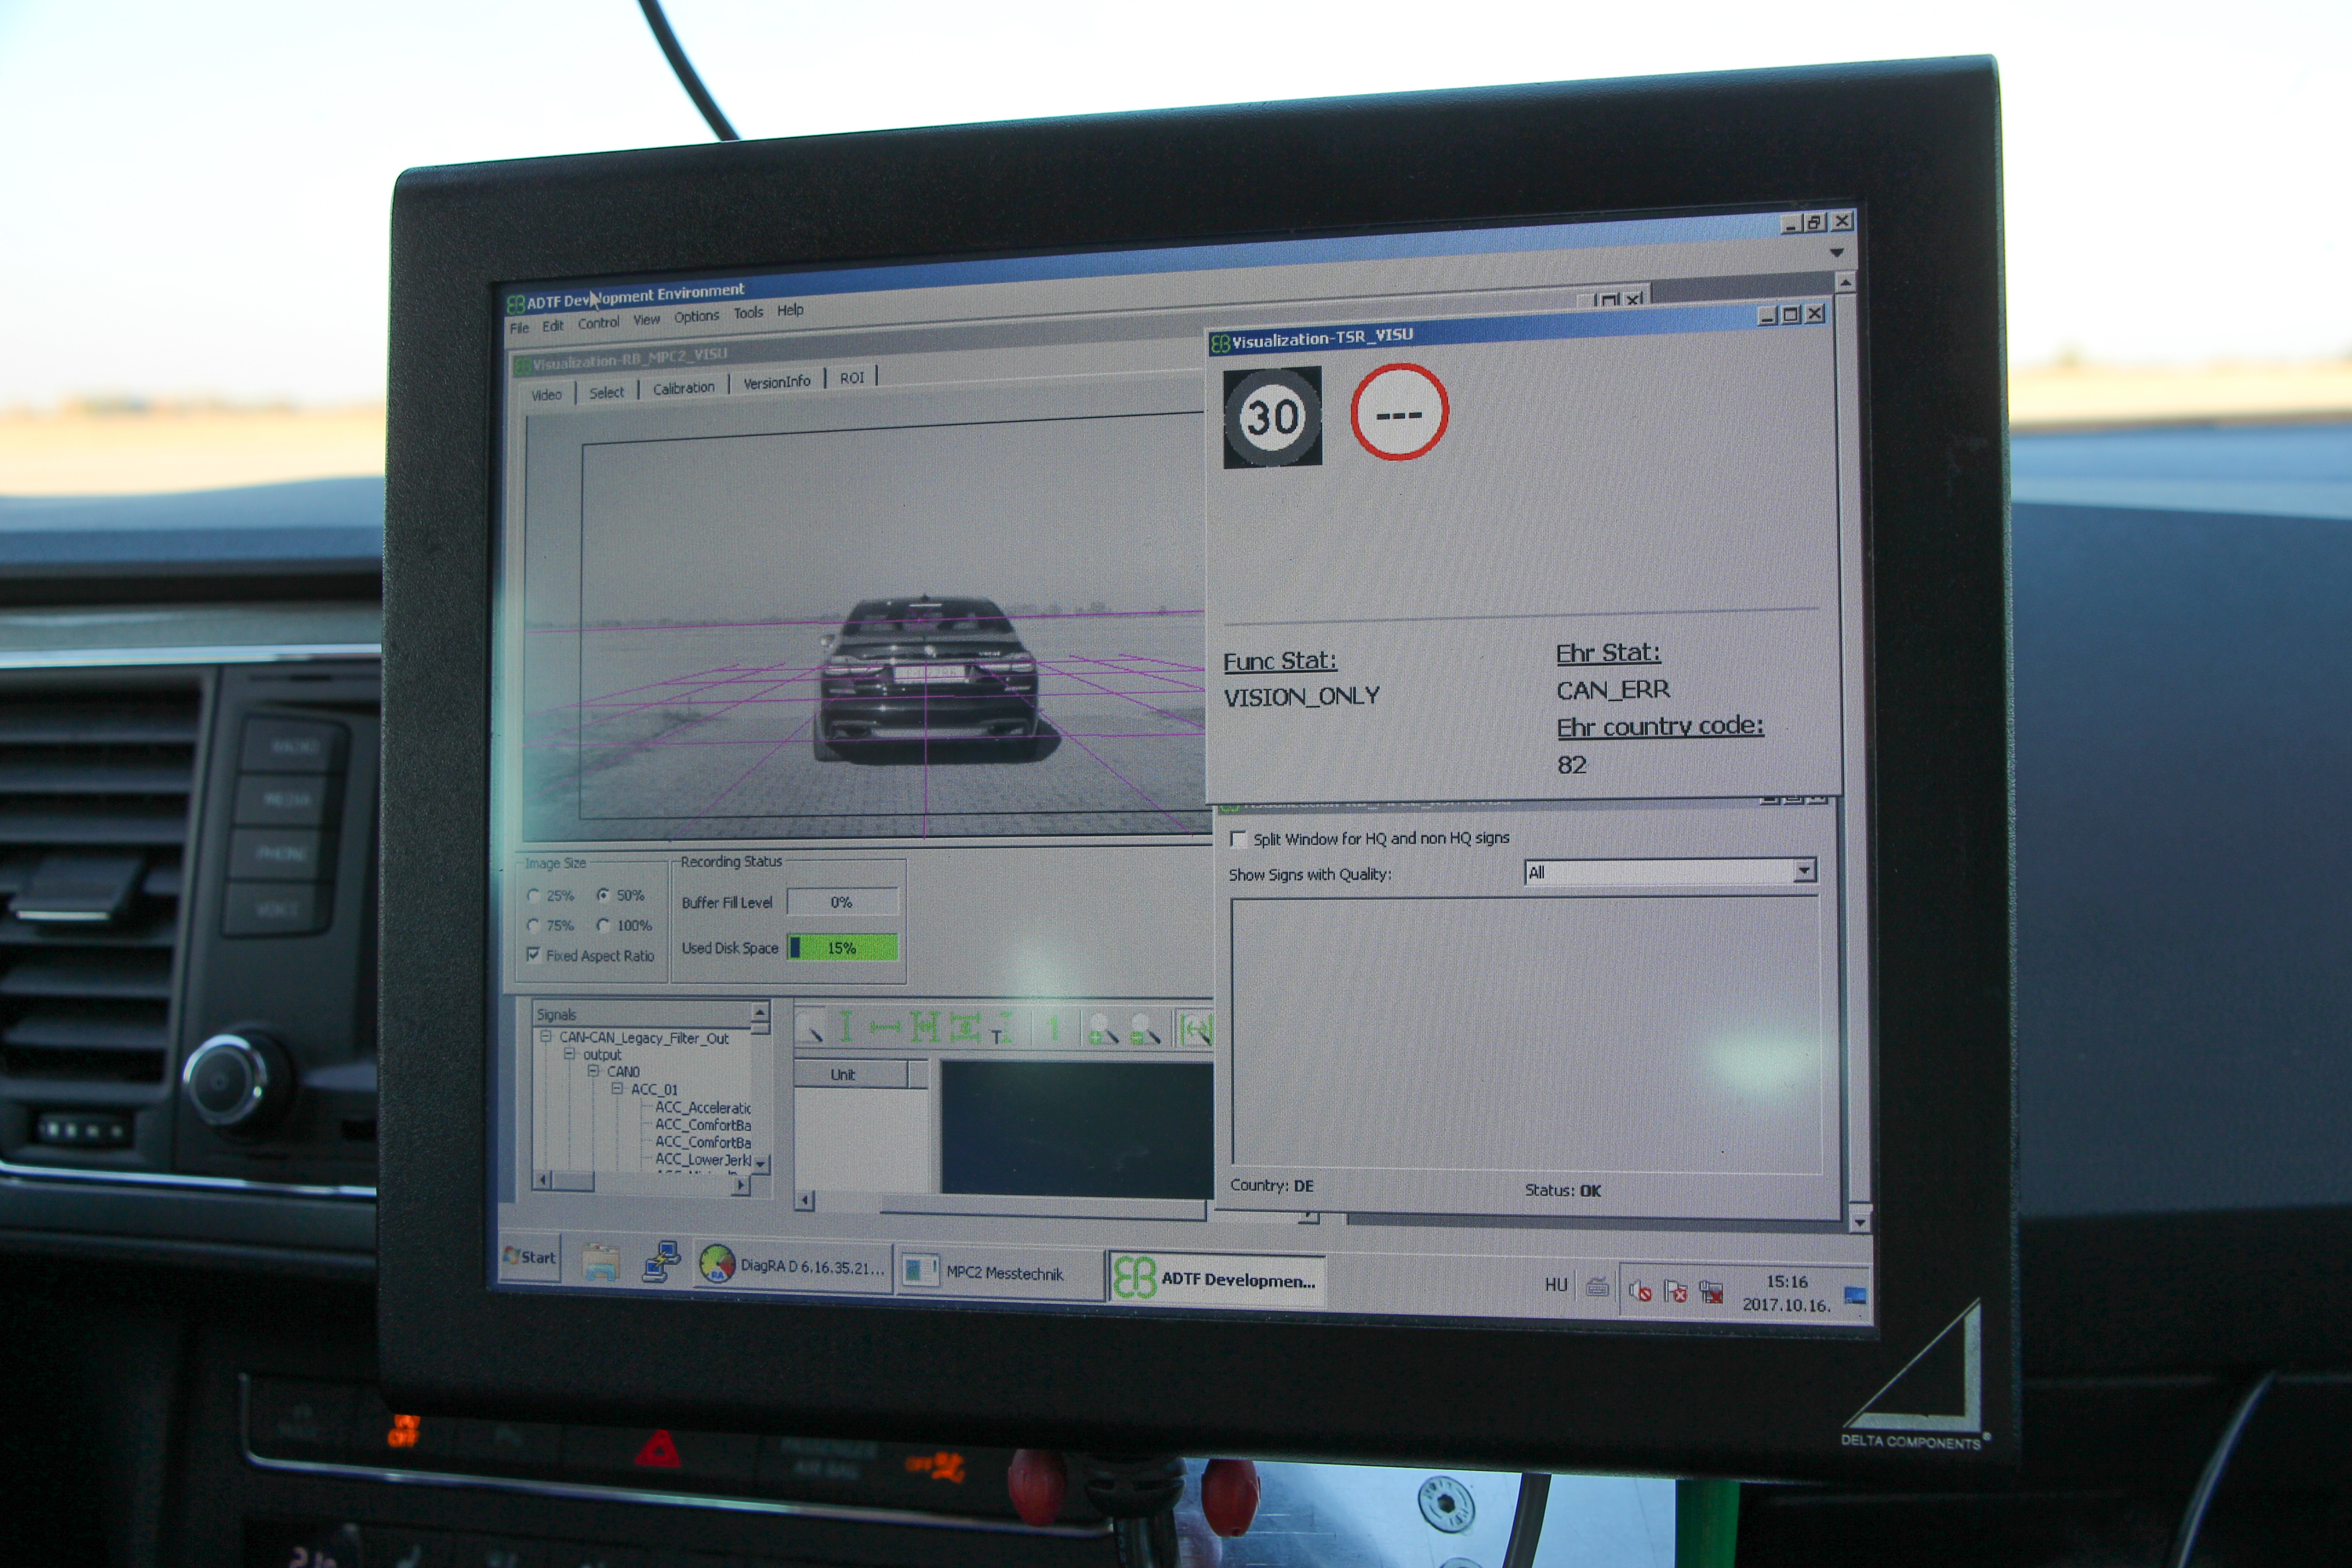
Task: Select the 100% image size radio button
Action: click(603, 925)
